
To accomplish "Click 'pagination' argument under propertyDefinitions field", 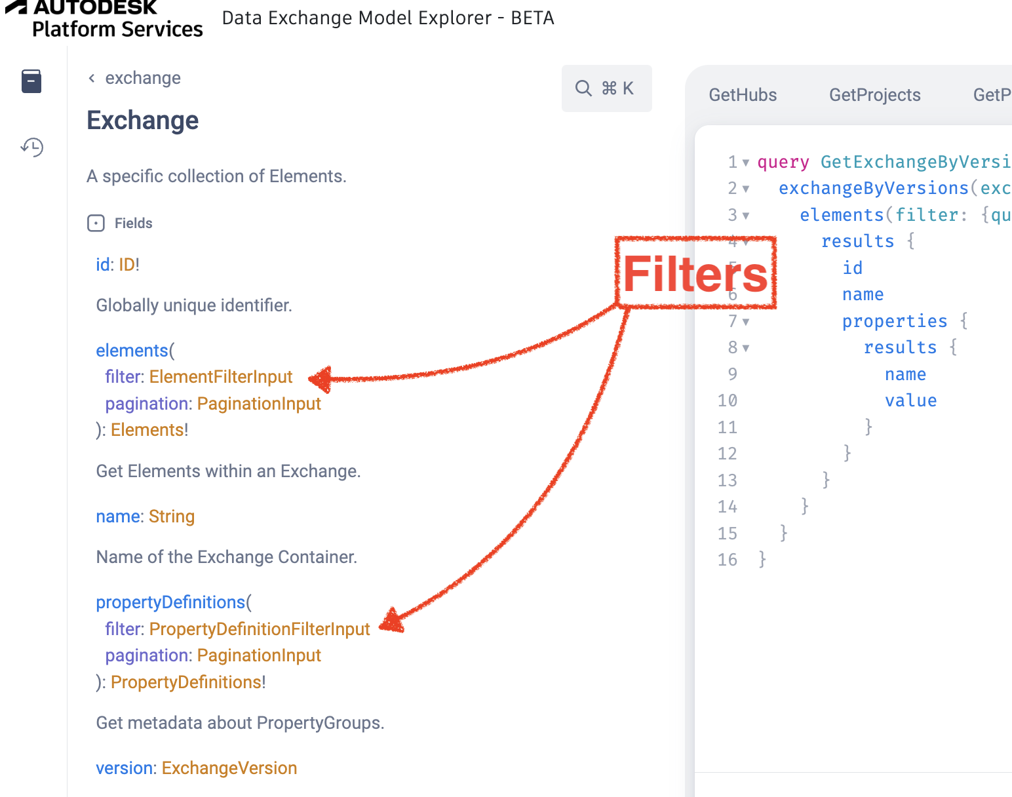I will click(147, 655).
